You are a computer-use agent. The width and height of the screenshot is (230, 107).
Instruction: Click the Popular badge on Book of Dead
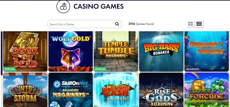[10, 69]
